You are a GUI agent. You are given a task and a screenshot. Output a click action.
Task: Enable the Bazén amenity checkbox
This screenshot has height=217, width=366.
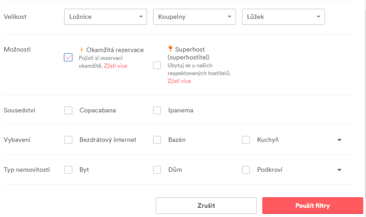coord(157,140)
